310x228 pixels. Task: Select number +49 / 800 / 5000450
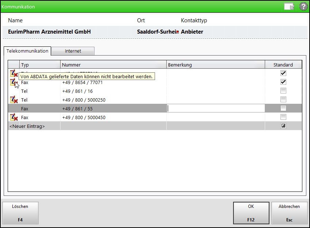coord(84,117)
